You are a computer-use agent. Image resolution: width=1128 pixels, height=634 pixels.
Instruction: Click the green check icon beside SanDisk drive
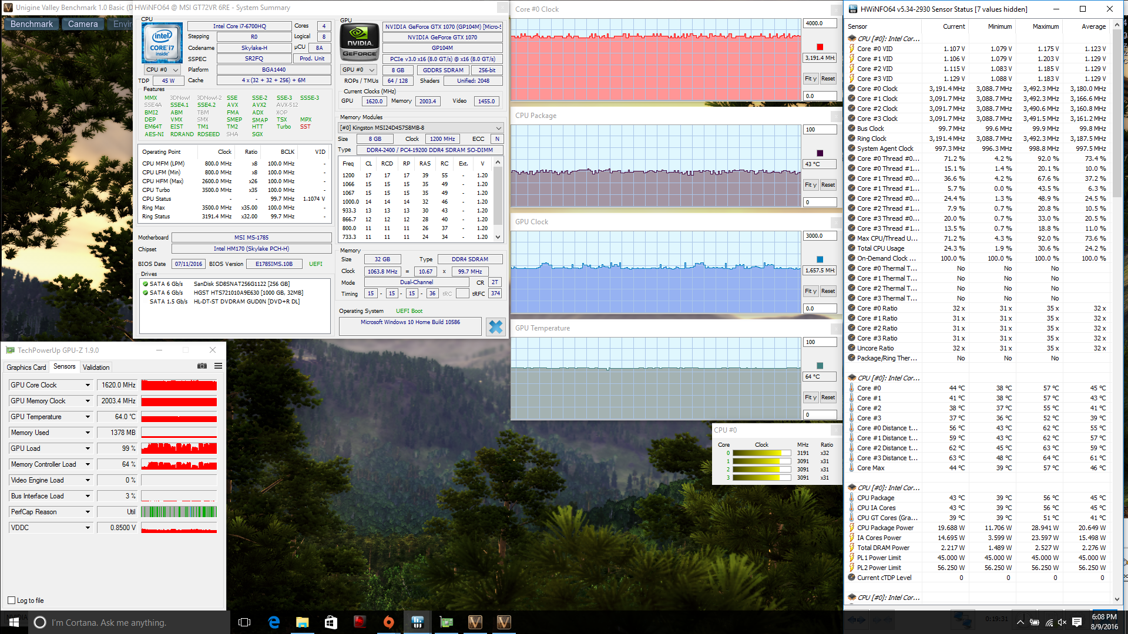pos(145,284)
